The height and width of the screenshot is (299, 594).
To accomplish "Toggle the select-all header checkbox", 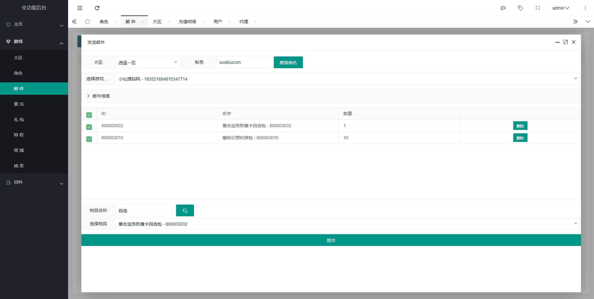I will tap(89, 115).
